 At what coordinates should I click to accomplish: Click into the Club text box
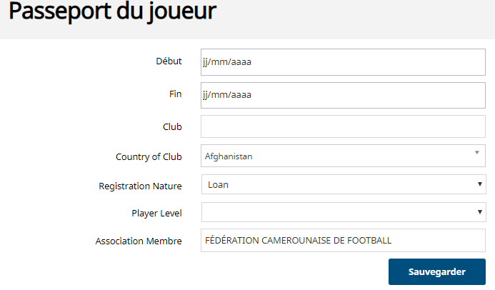343,126
